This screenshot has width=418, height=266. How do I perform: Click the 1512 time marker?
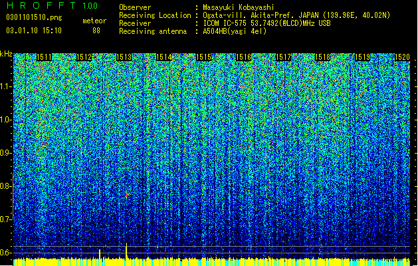(x=84, y=57)
